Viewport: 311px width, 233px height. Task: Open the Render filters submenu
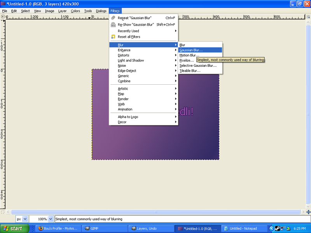point(143,99)
